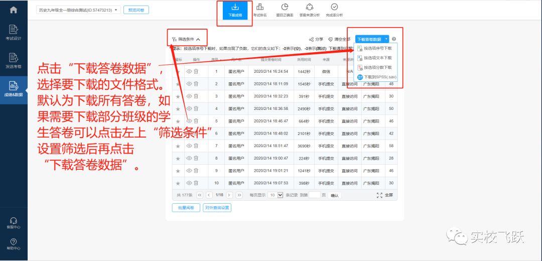Click 清空全部 clear all
The width and height of the screenshot is (542, 261).
click(339, 40)
